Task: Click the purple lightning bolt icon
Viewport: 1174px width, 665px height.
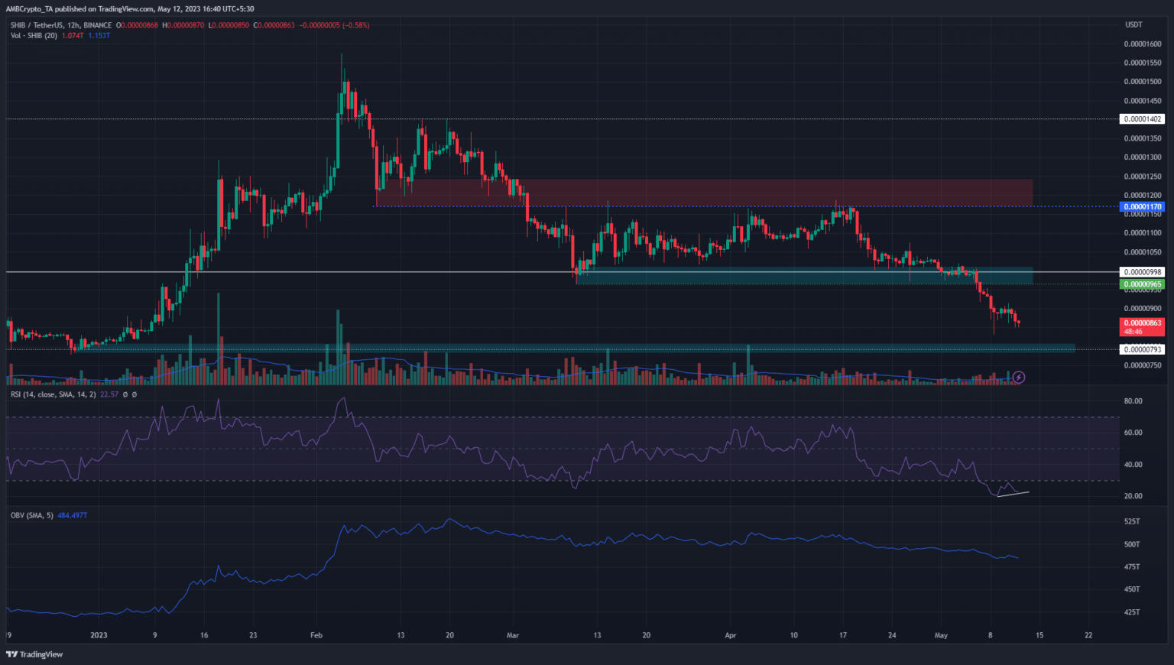Action: tap(1018, 377)
